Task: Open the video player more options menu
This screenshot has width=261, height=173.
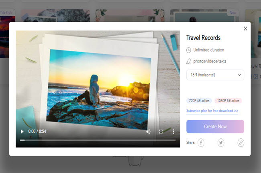Action: coord(173,132)
